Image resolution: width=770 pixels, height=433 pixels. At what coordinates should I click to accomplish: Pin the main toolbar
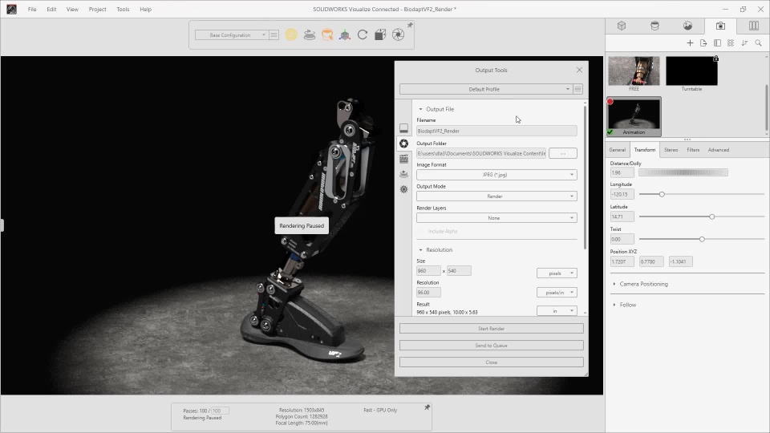click(410, 25)
